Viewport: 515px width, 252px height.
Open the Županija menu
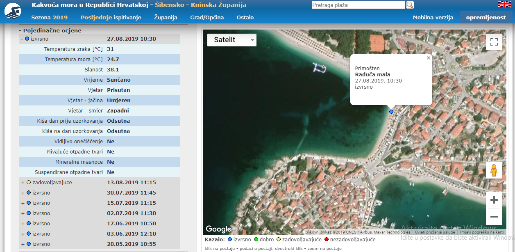(x=166, y=18)
